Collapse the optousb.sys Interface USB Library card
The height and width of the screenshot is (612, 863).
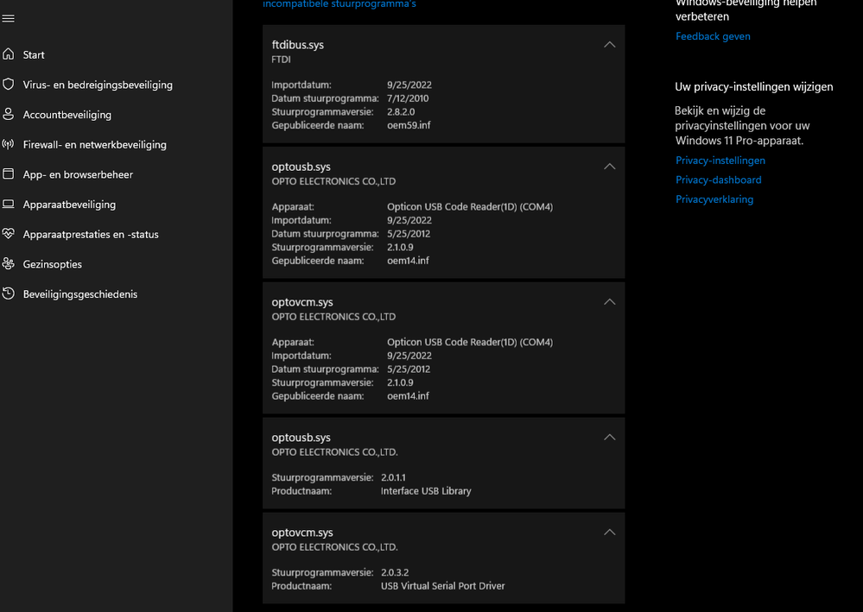click(609, 438)
